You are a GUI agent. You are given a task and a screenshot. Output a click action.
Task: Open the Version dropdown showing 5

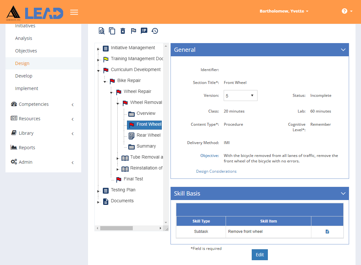[240, 96]
